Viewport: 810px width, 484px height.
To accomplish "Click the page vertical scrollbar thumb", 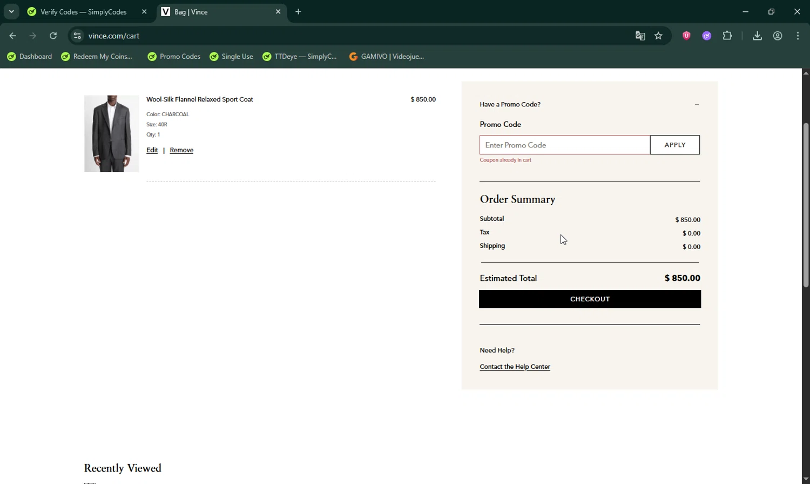I will pos(806,205).
